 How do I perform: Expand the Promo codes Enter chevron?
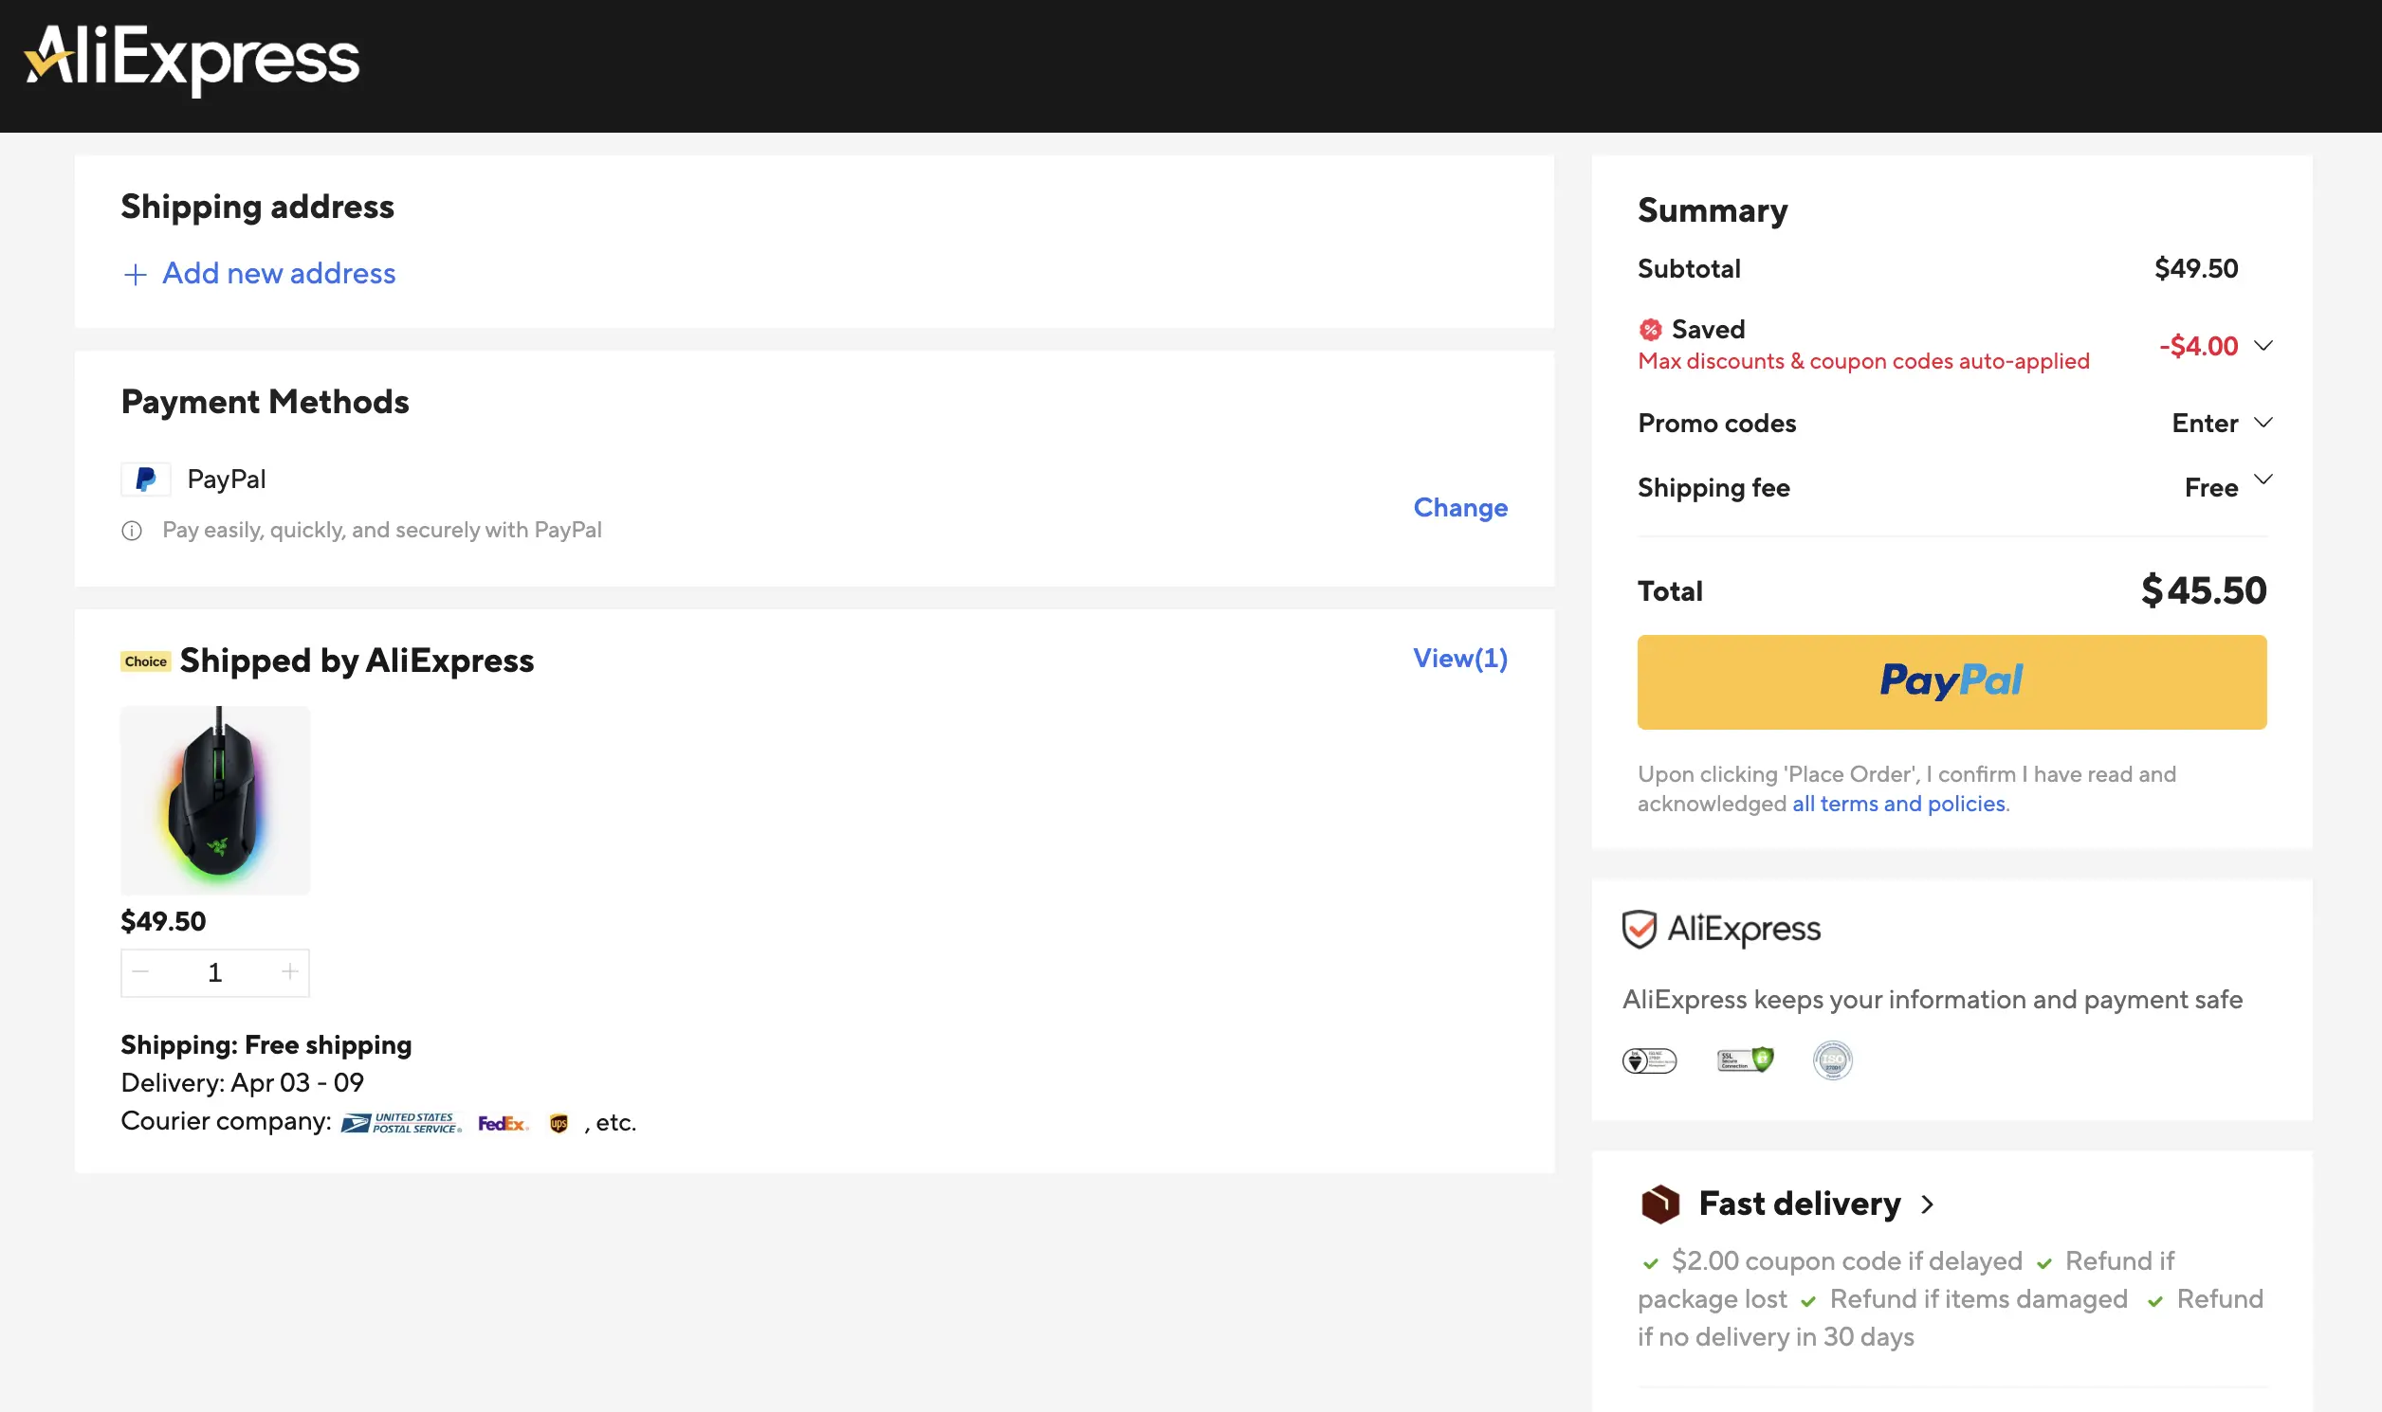coord(2264,423)
